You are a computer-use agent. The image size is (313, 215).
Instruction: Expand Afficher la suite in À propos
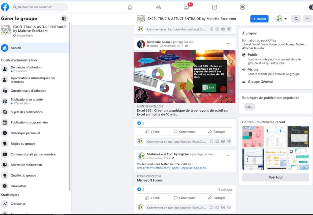tap(253, 48)
